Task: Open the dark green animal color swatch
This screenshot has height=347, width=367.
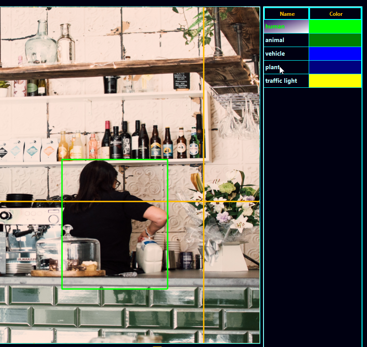Action: coord(335,40)
